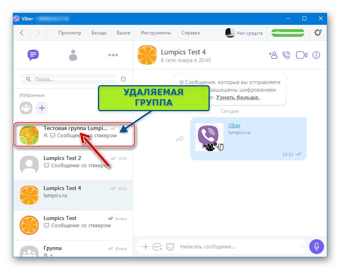Open the sticker picker bear icon

170,247
